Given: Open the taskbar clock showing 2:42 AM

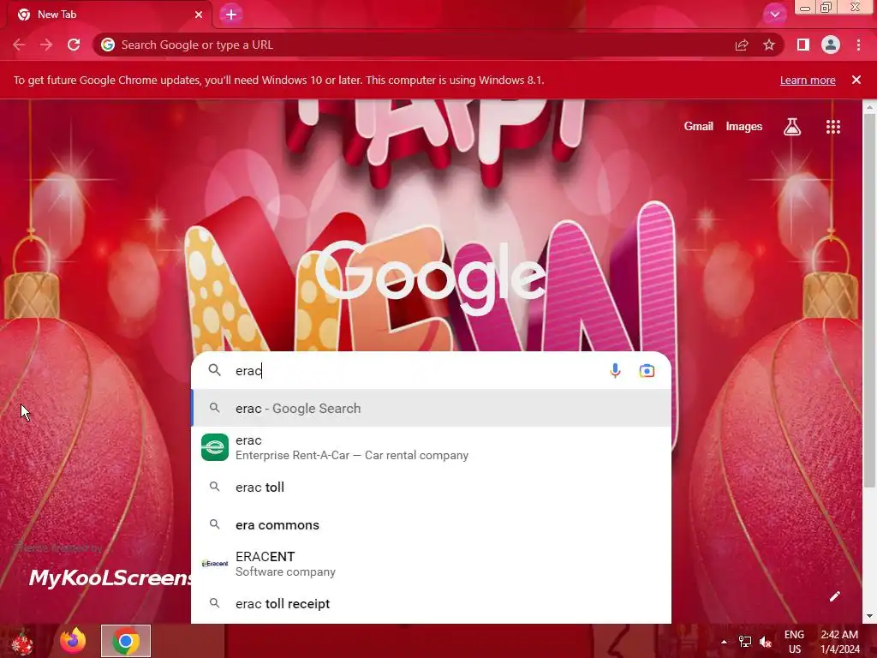Looking at the screenshot, I should point(839,642).
